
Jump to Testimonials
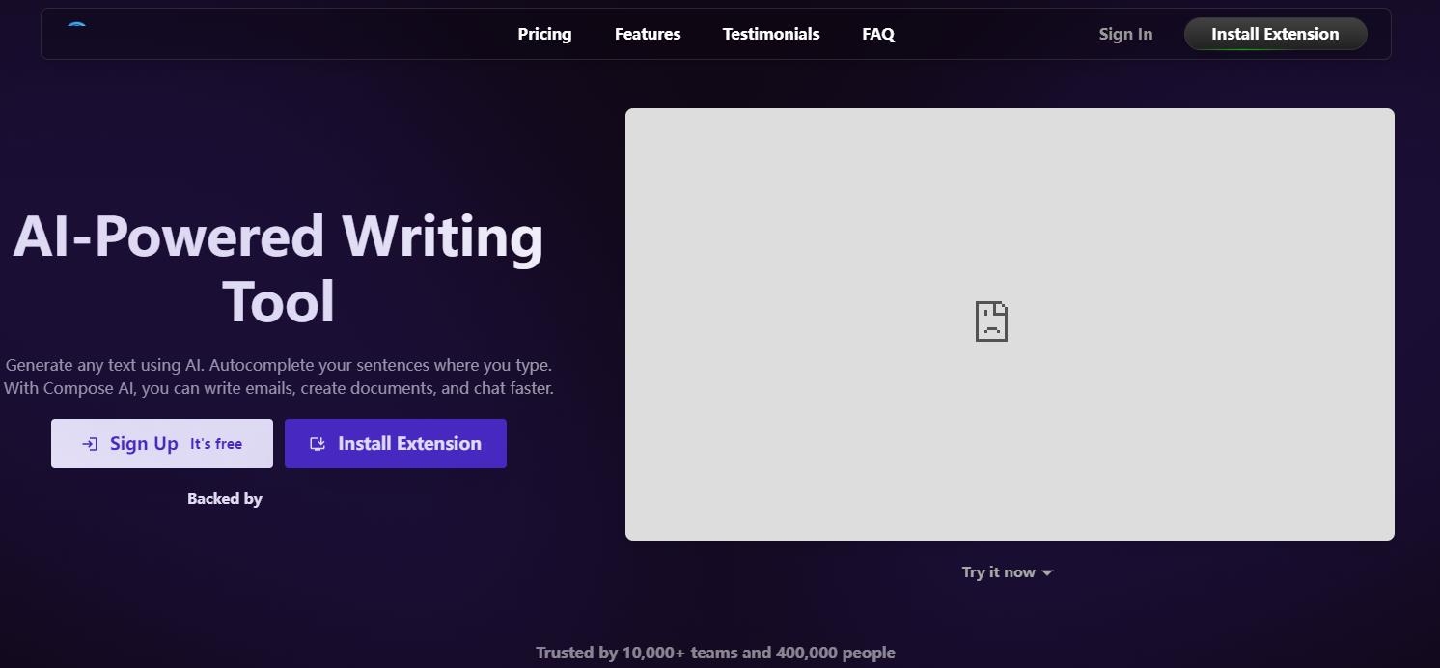pyautogui.click(x=771, y=34)
